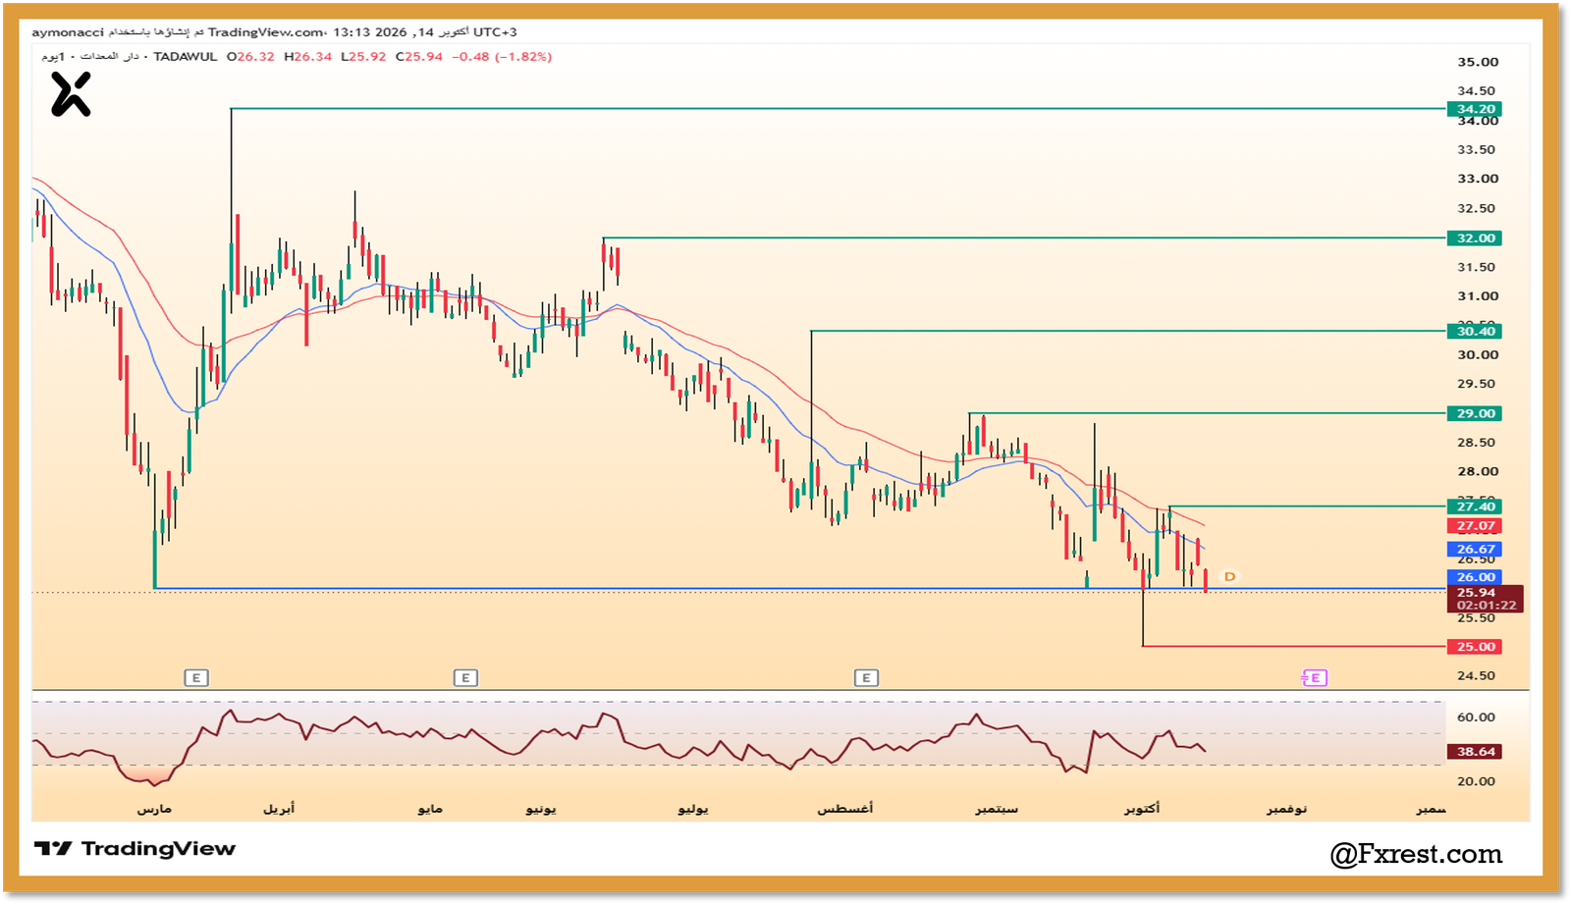This screenshot has width=1571, height=904.
Task: Click the 35.00 price axis value
Action: pos(1477,62)
